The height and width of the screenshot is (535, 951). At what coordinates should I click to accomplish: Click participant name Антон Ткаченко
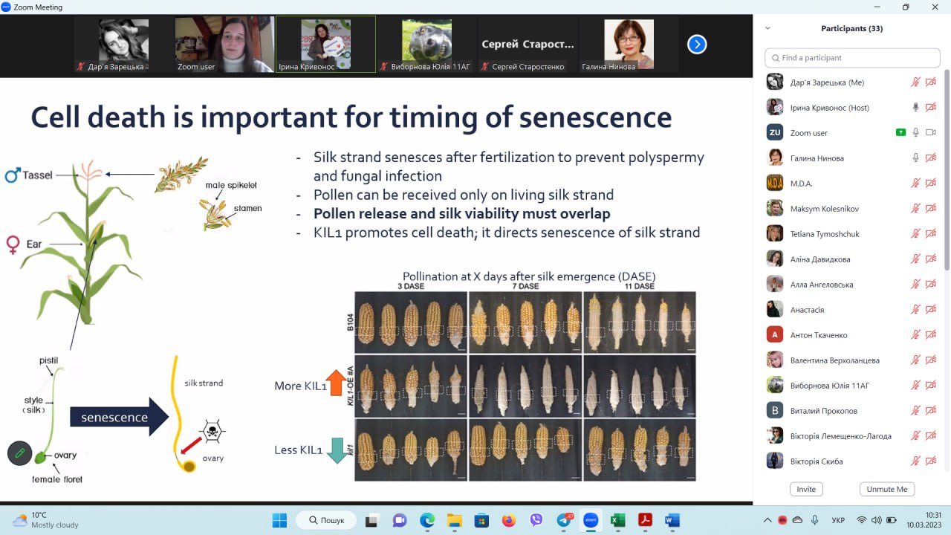[x=819, y=335]
